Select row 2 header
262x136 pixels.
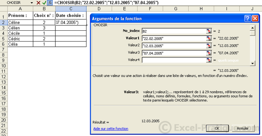coord(3,22)
